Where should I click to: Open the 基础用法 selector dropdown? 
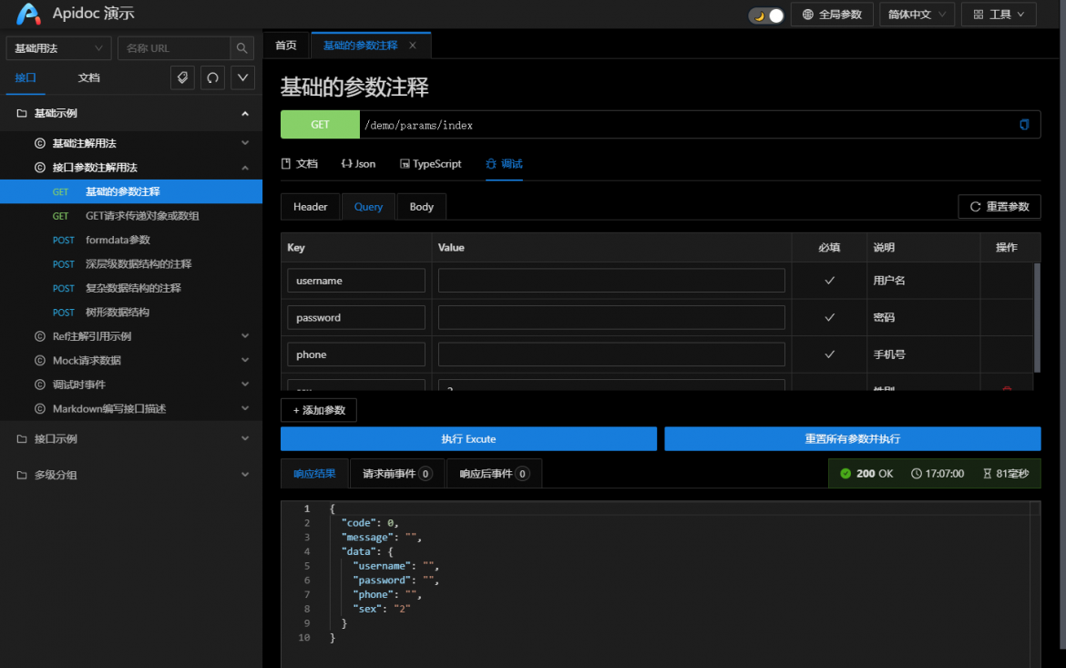pos(58,48)
